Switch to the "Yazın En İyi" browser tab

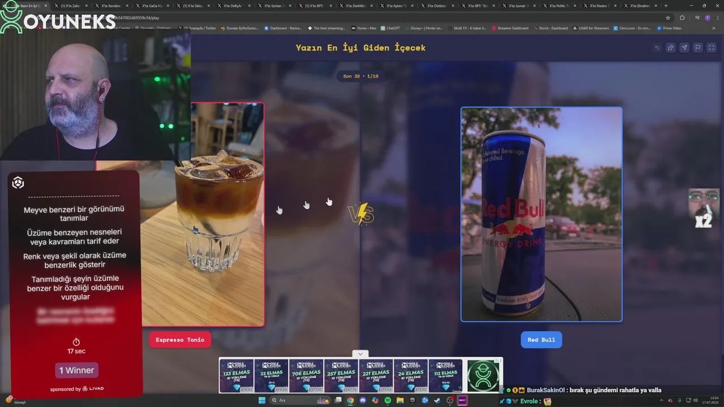31,6
